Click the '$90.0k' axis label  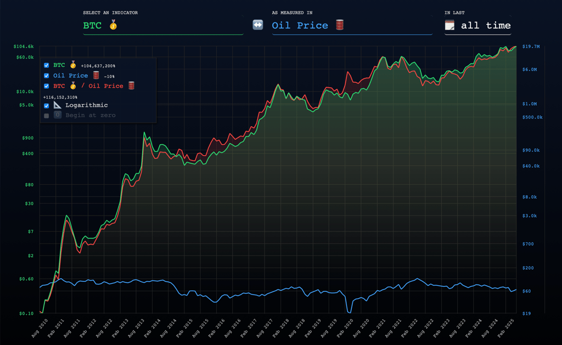point(531,150)
